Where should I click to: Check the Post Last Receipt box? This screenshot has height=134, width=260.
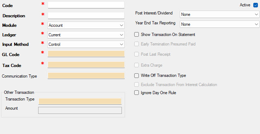pyautogui.click(x=136, y=54)
